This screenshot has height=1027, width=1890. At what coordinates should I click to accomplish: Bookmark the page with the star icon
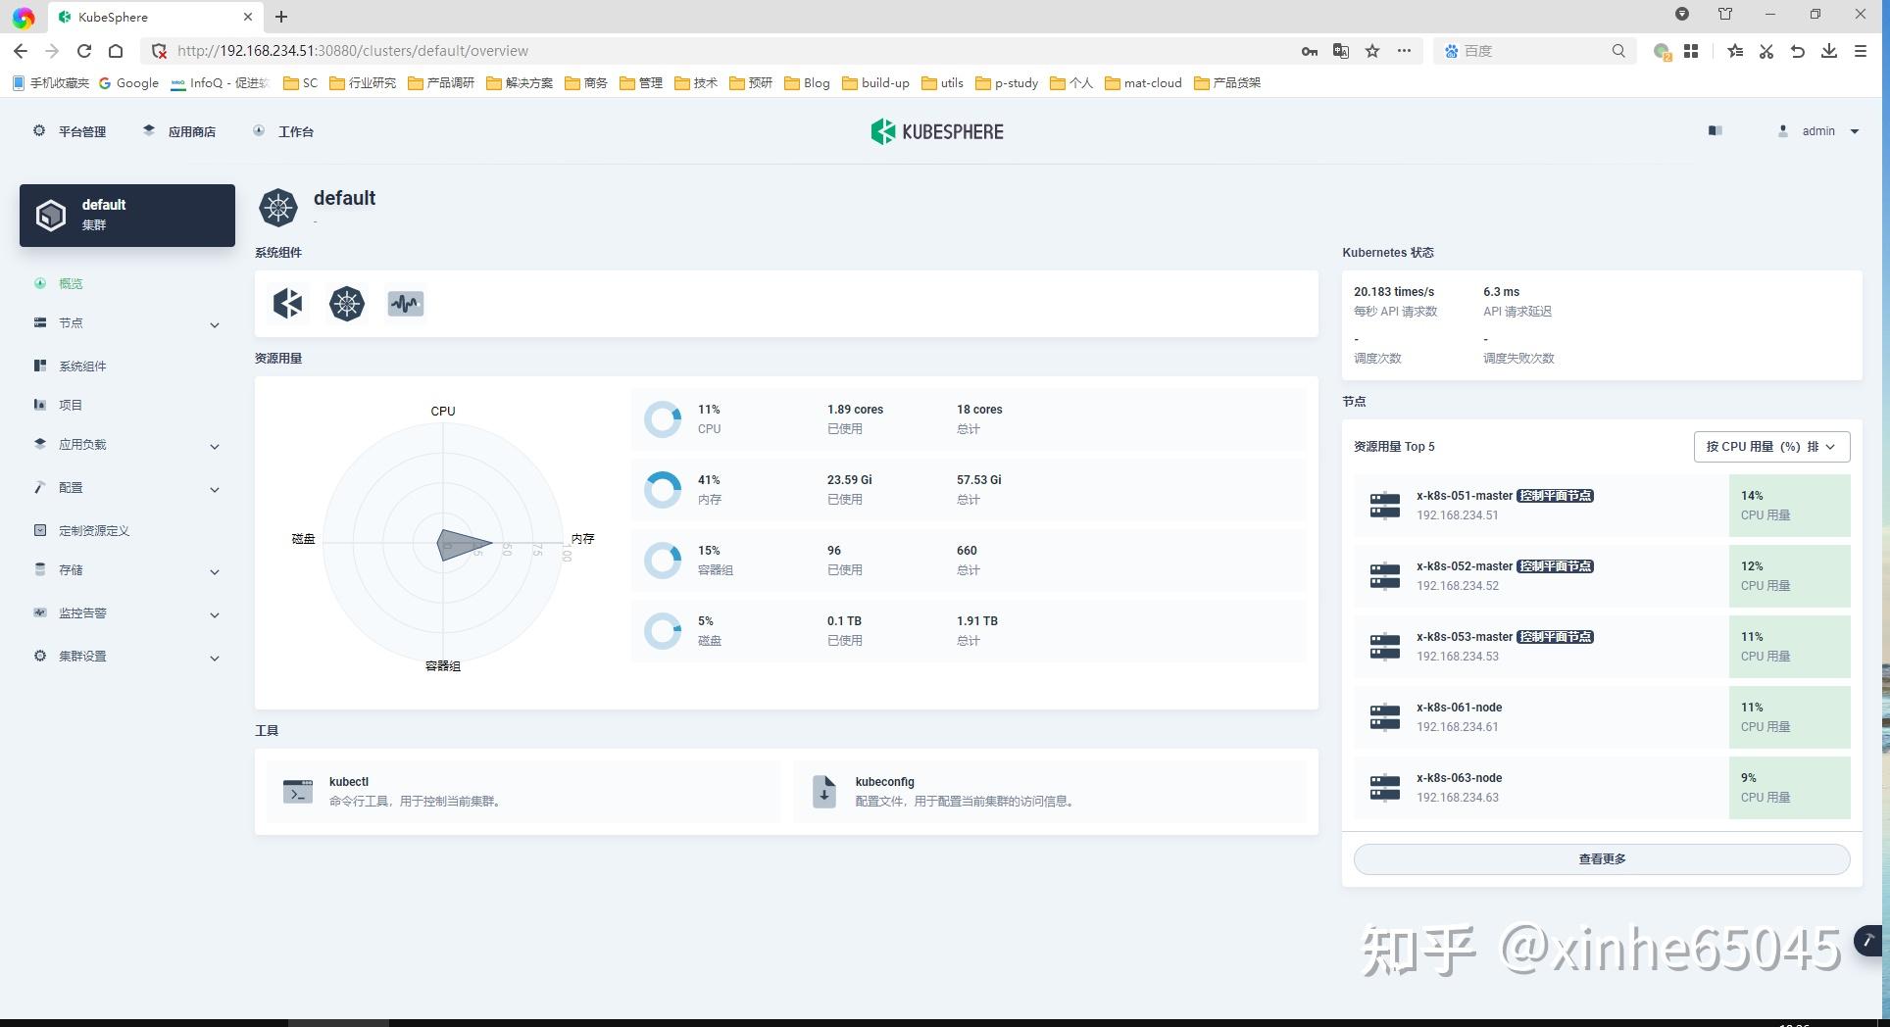pyautogui.click(x=1372, y=51)
